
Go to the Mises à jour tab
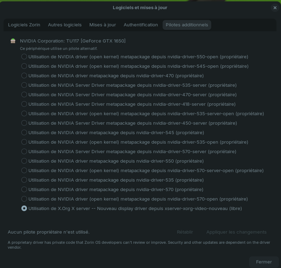(103, 25)
